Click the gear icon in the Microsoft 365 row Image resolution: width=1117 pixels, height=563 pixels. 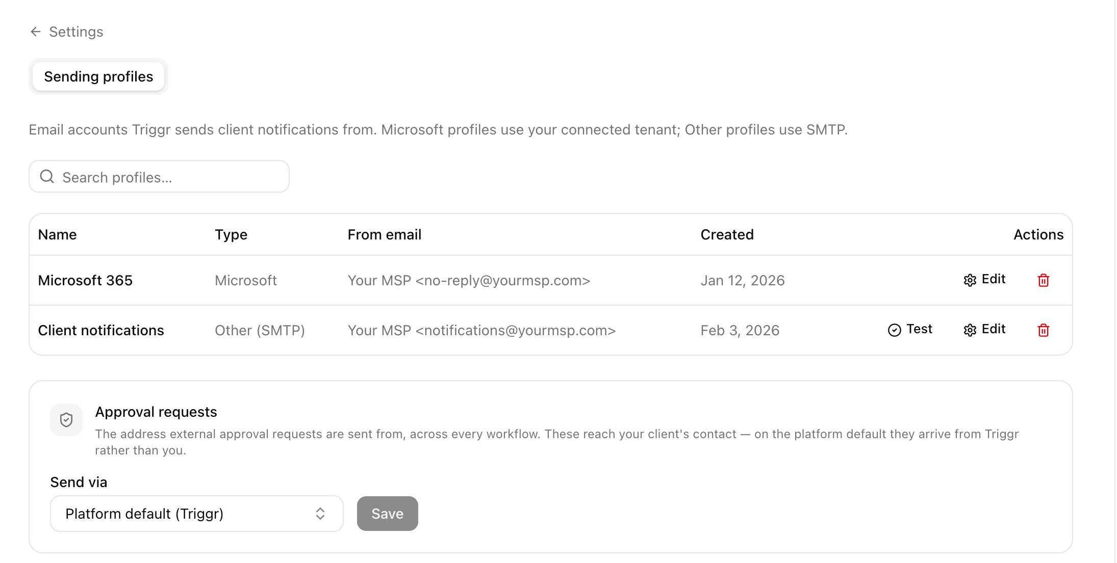pos(970,280)
